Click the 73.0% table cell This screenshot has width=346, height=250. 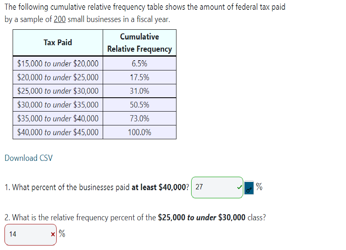139,118
